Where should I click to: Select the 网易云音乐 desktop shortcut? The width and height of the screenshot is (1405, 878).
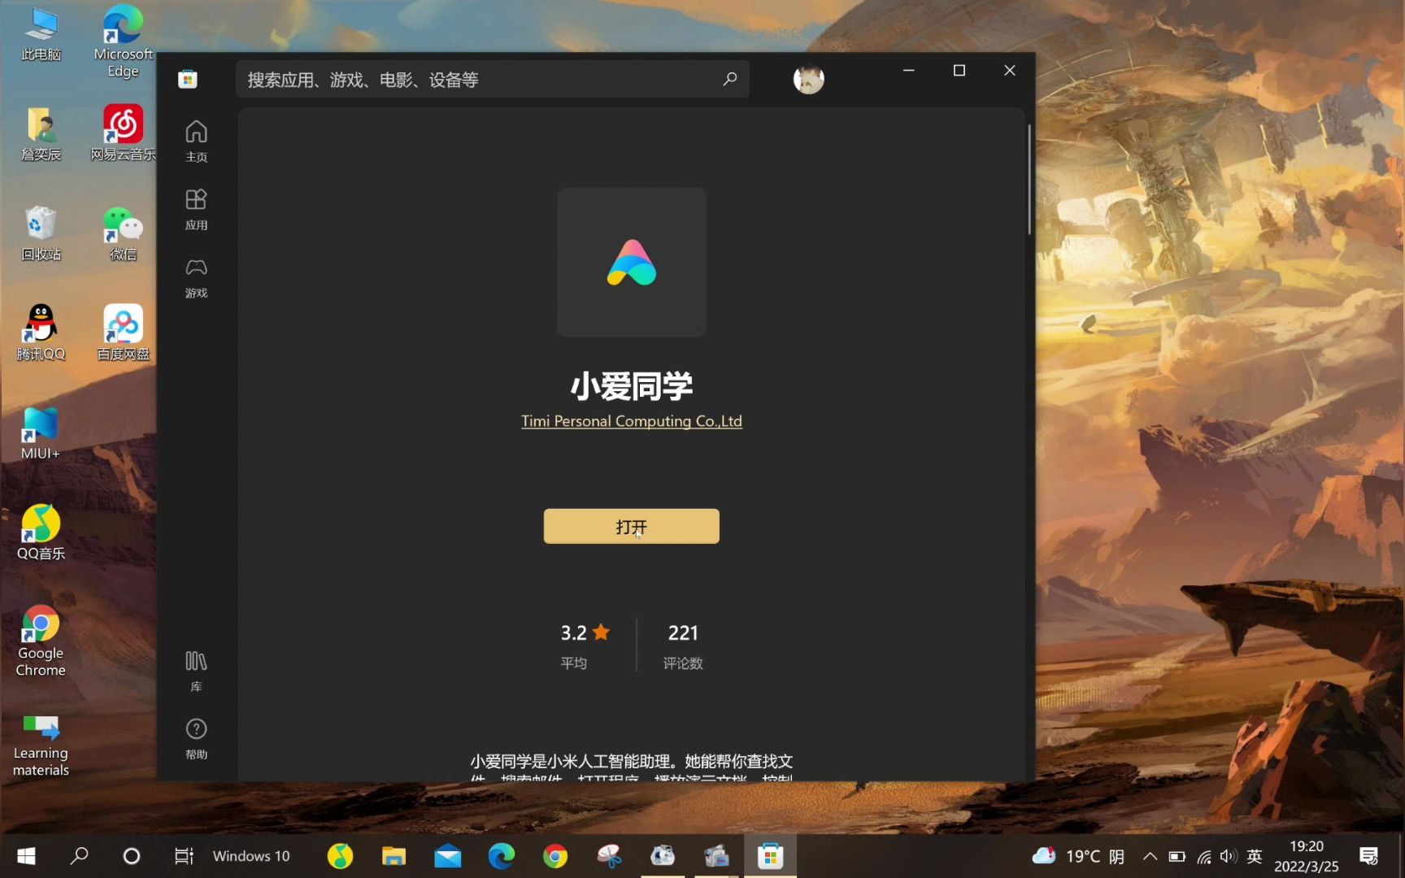tap(123, 133)
